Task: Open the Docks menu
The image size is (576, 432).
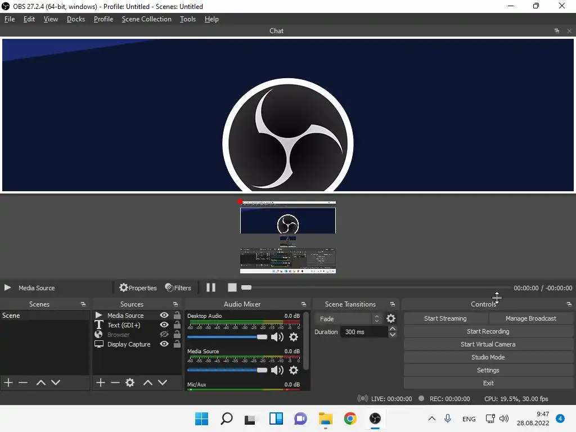Action: 76,19
